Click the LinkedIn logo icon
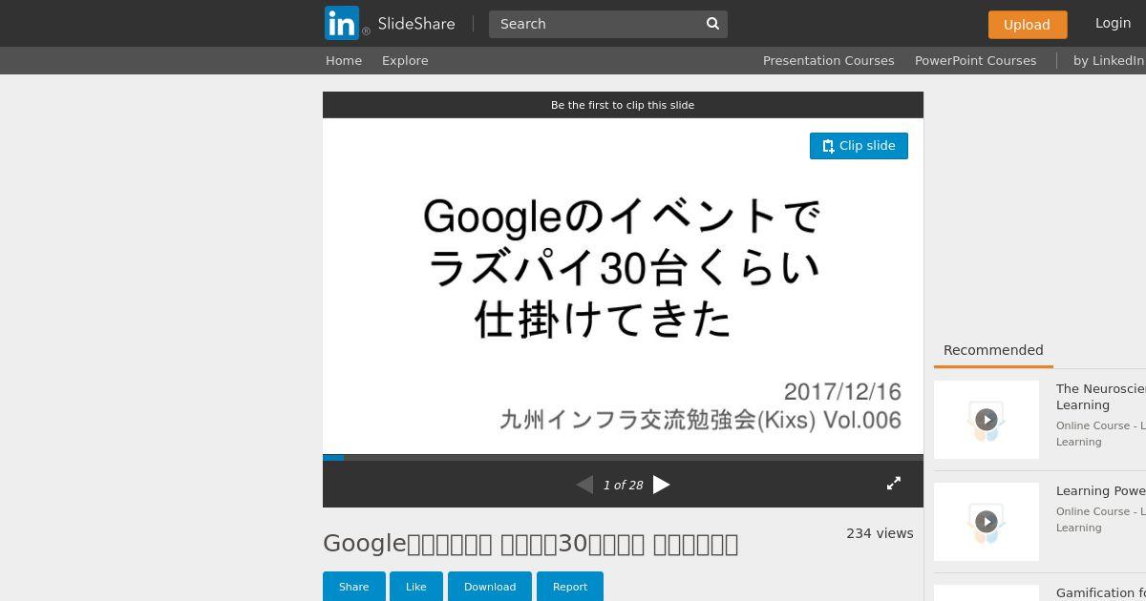Screen dimensions: 1146x601 coord(342,23)
